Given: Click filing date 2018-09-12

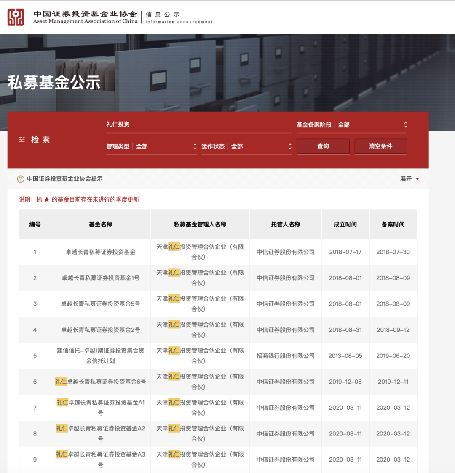Looking at the screenshot, I should coord(393,330).
